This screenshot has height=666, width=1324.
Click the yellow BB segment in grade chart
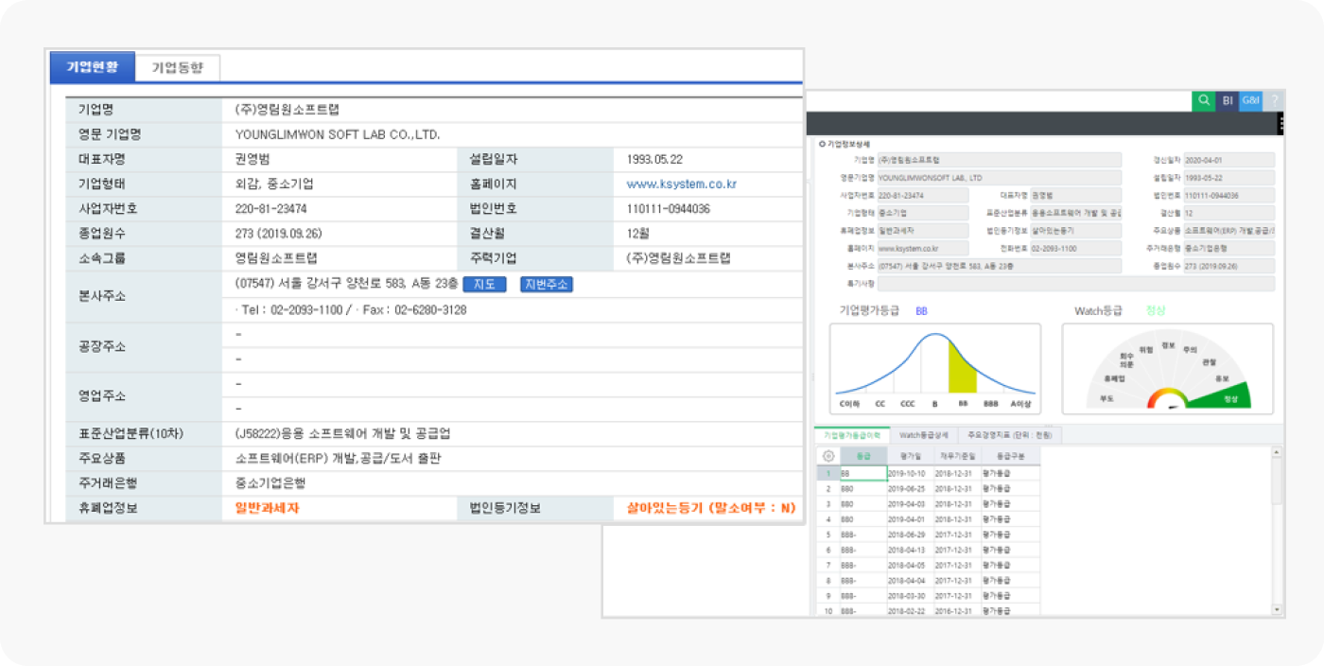click(963, 371)
